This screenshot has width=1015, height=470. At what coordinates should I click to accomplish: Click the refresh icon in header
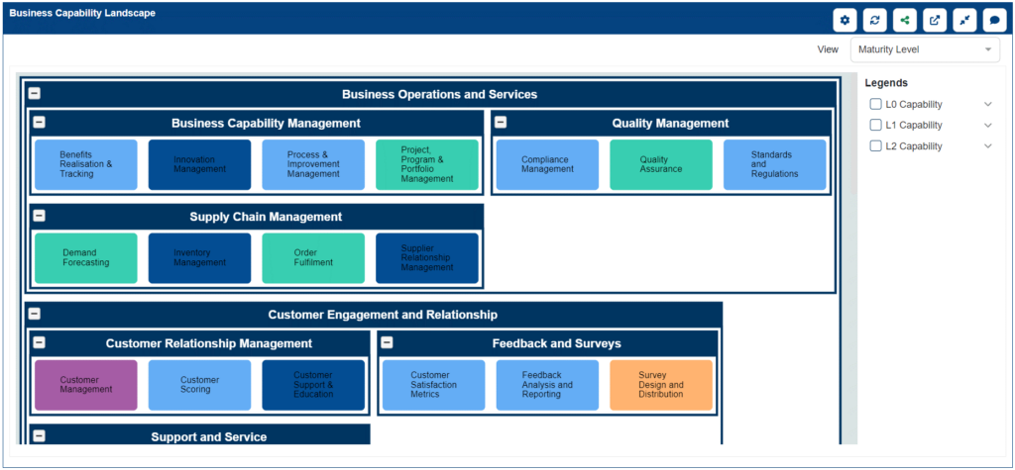[x=874, y=20]
